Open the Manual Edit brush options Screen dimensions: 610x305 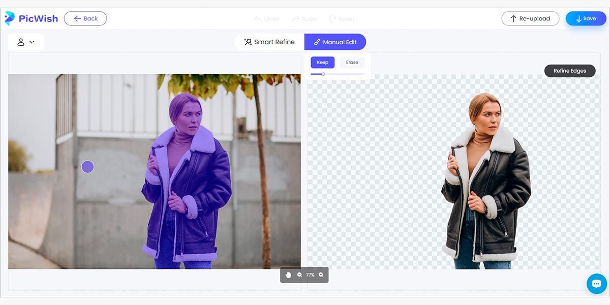click(x=335, y=42)
